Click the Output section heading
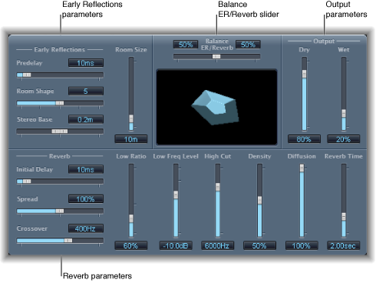 [324, 41]
